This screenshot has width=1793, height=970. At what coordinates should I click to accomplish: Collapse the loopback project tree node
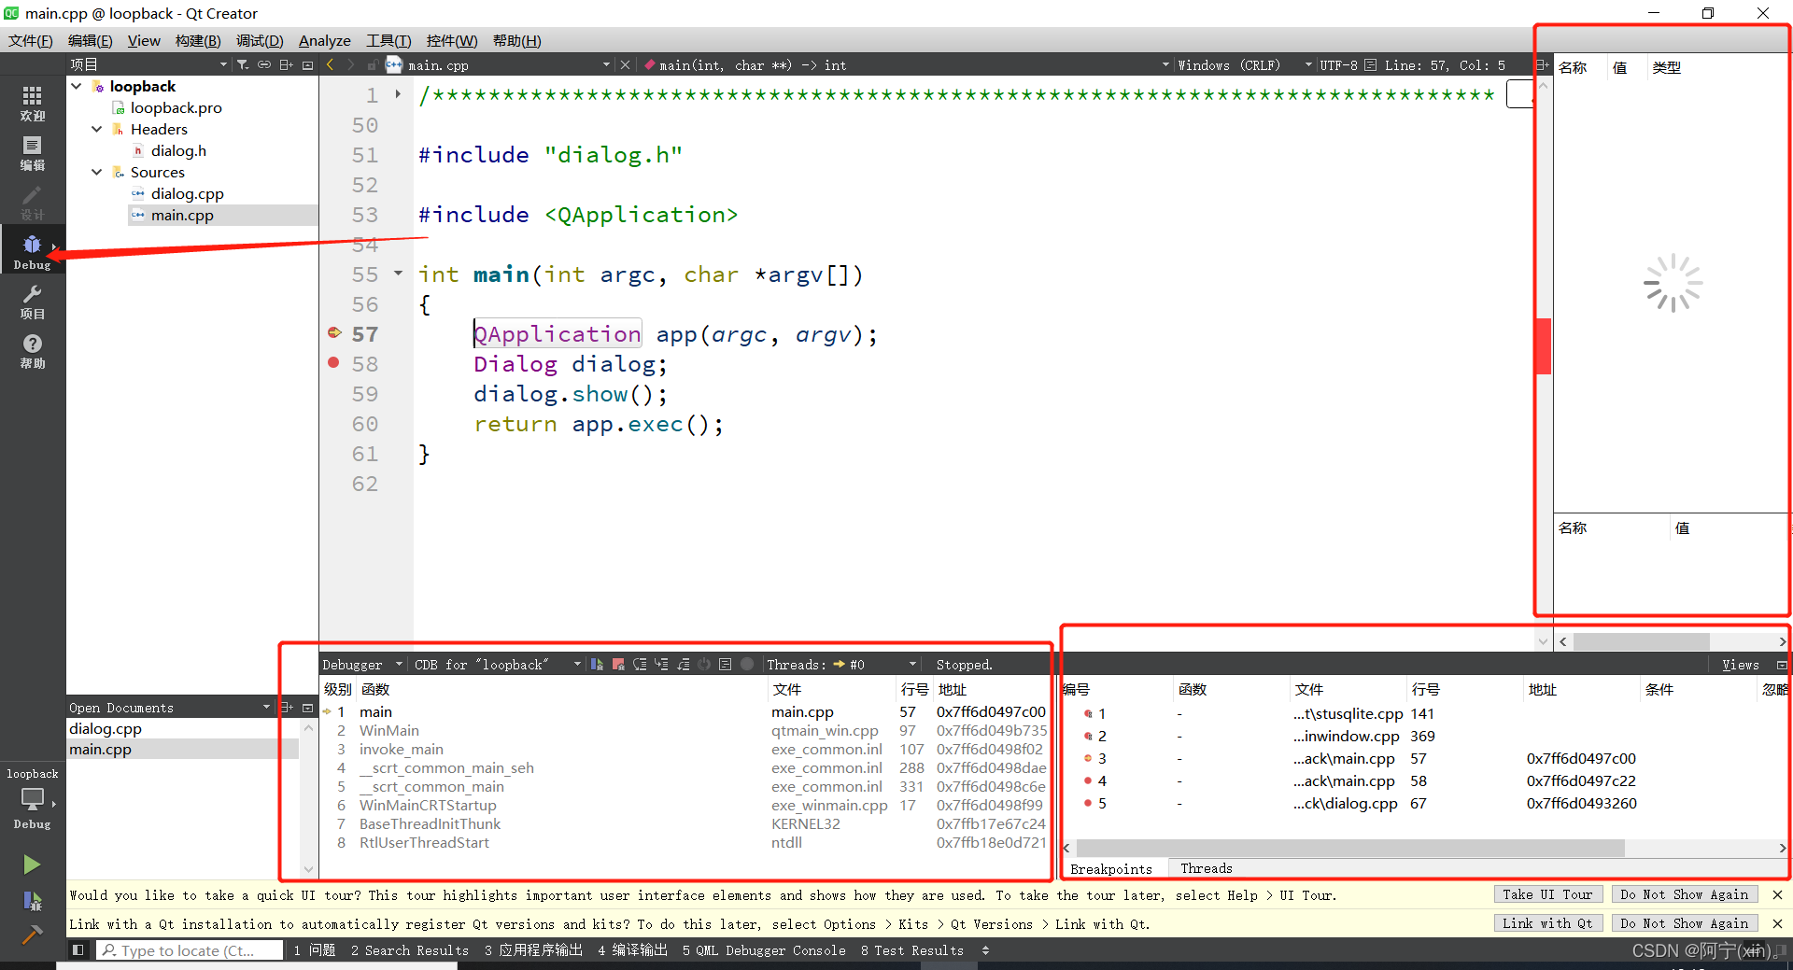[x=77, y=86]
